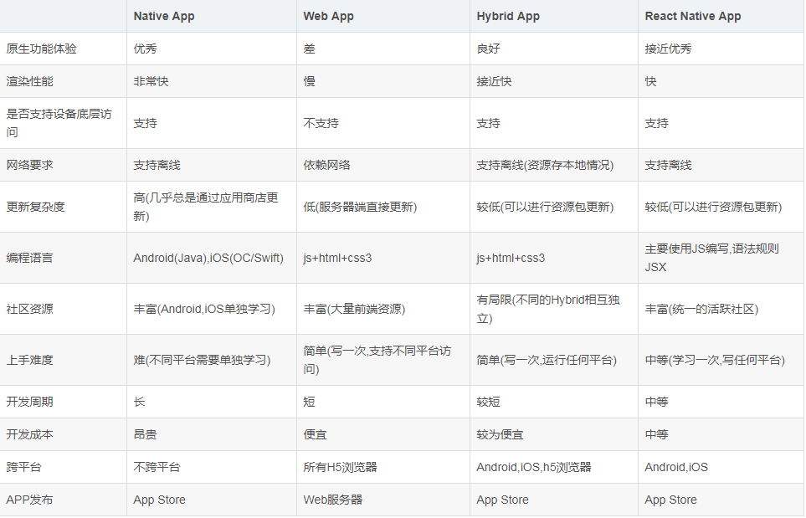
Task: Click the 开发周期 row label
Action: click(x=30, y=402)
